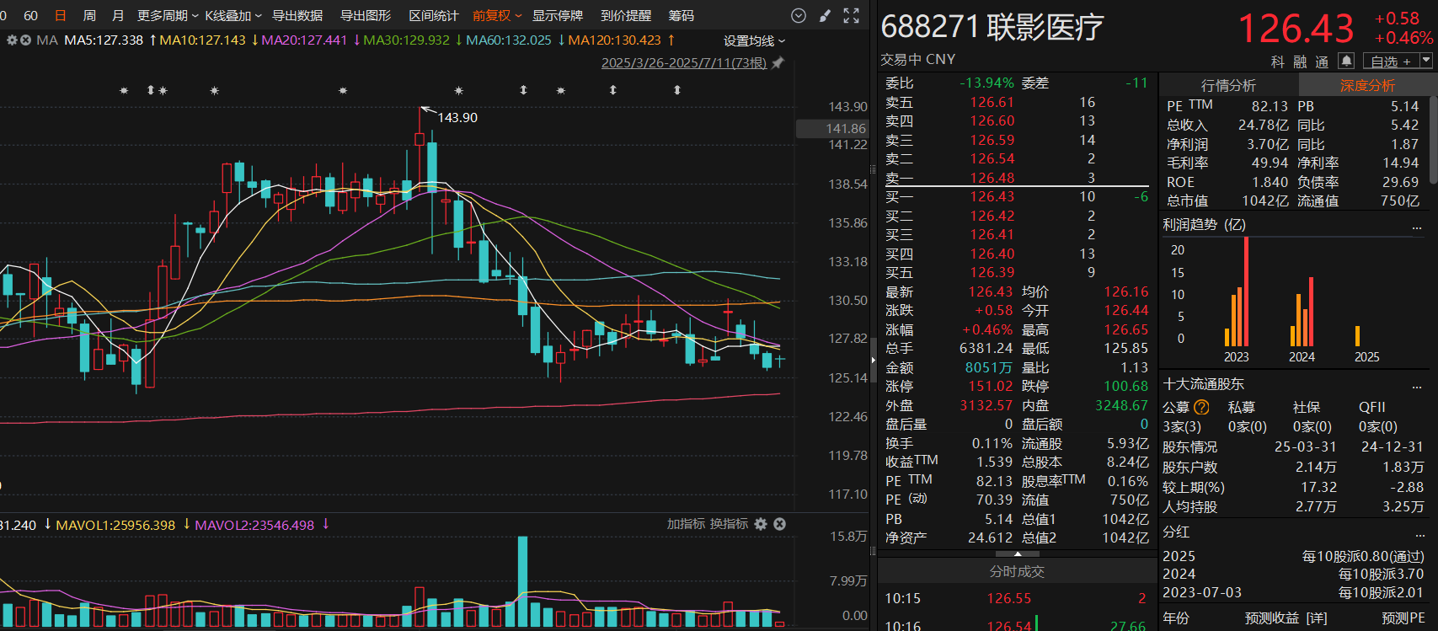This screenshot has width=1438, height=631.
Task: Open MA indicator settings gear
Action: (x=12, y=40)
